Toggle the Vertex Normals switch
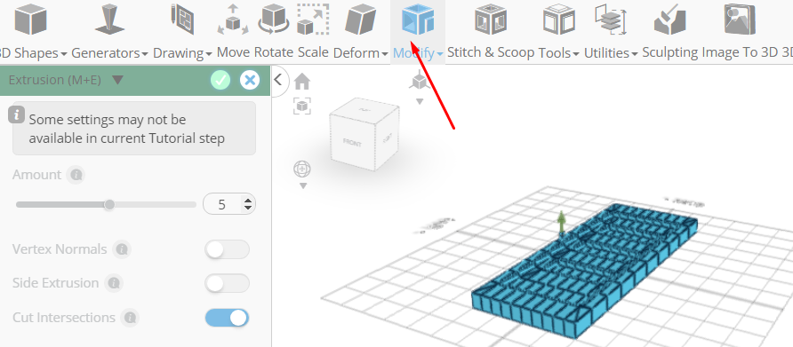The height and width of the screenshot is (347, 793). [227, 249]
